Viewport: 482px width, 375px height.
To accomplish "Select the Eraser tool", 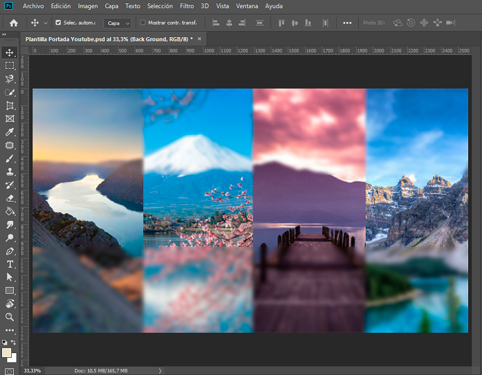I will [10, 198].
